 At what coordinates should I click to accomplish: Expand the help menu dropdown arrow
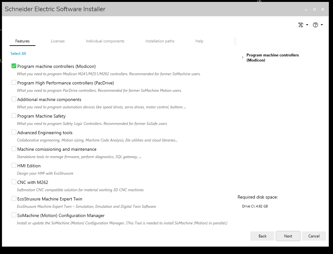[x=322, y=25]
